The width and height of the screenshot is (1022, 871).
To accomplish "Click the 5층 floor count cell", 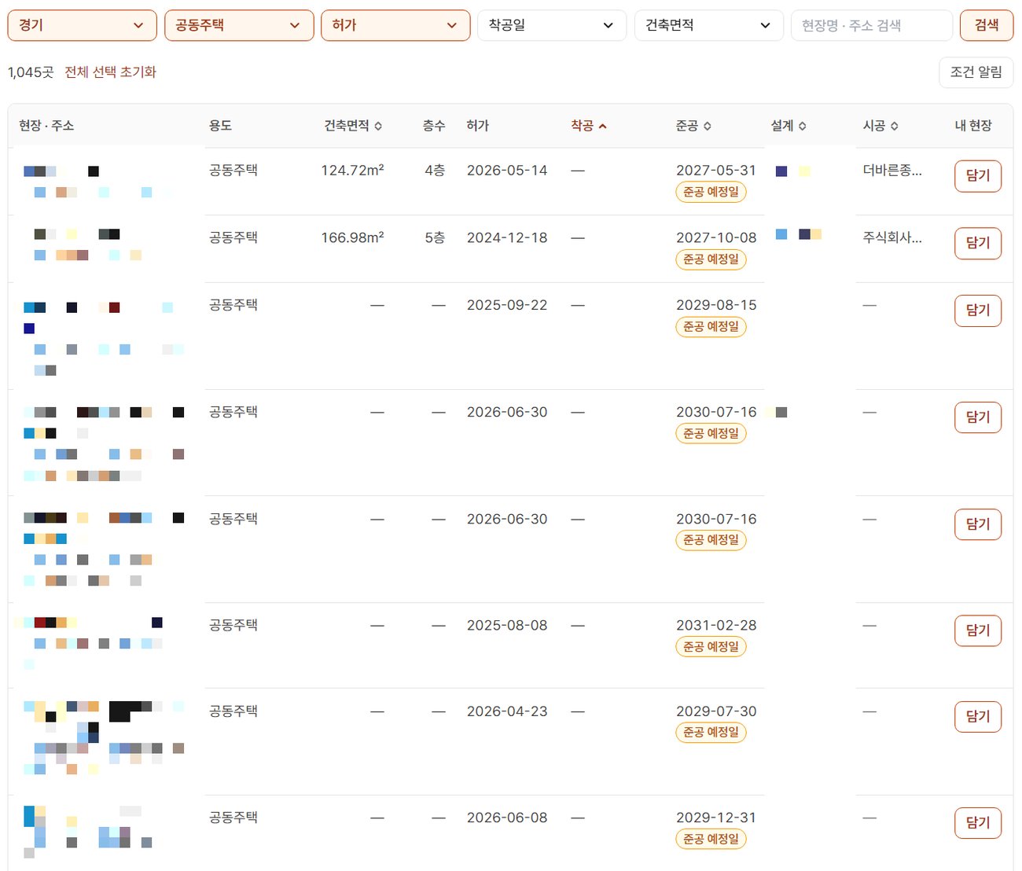I will [x=435, y=237].
